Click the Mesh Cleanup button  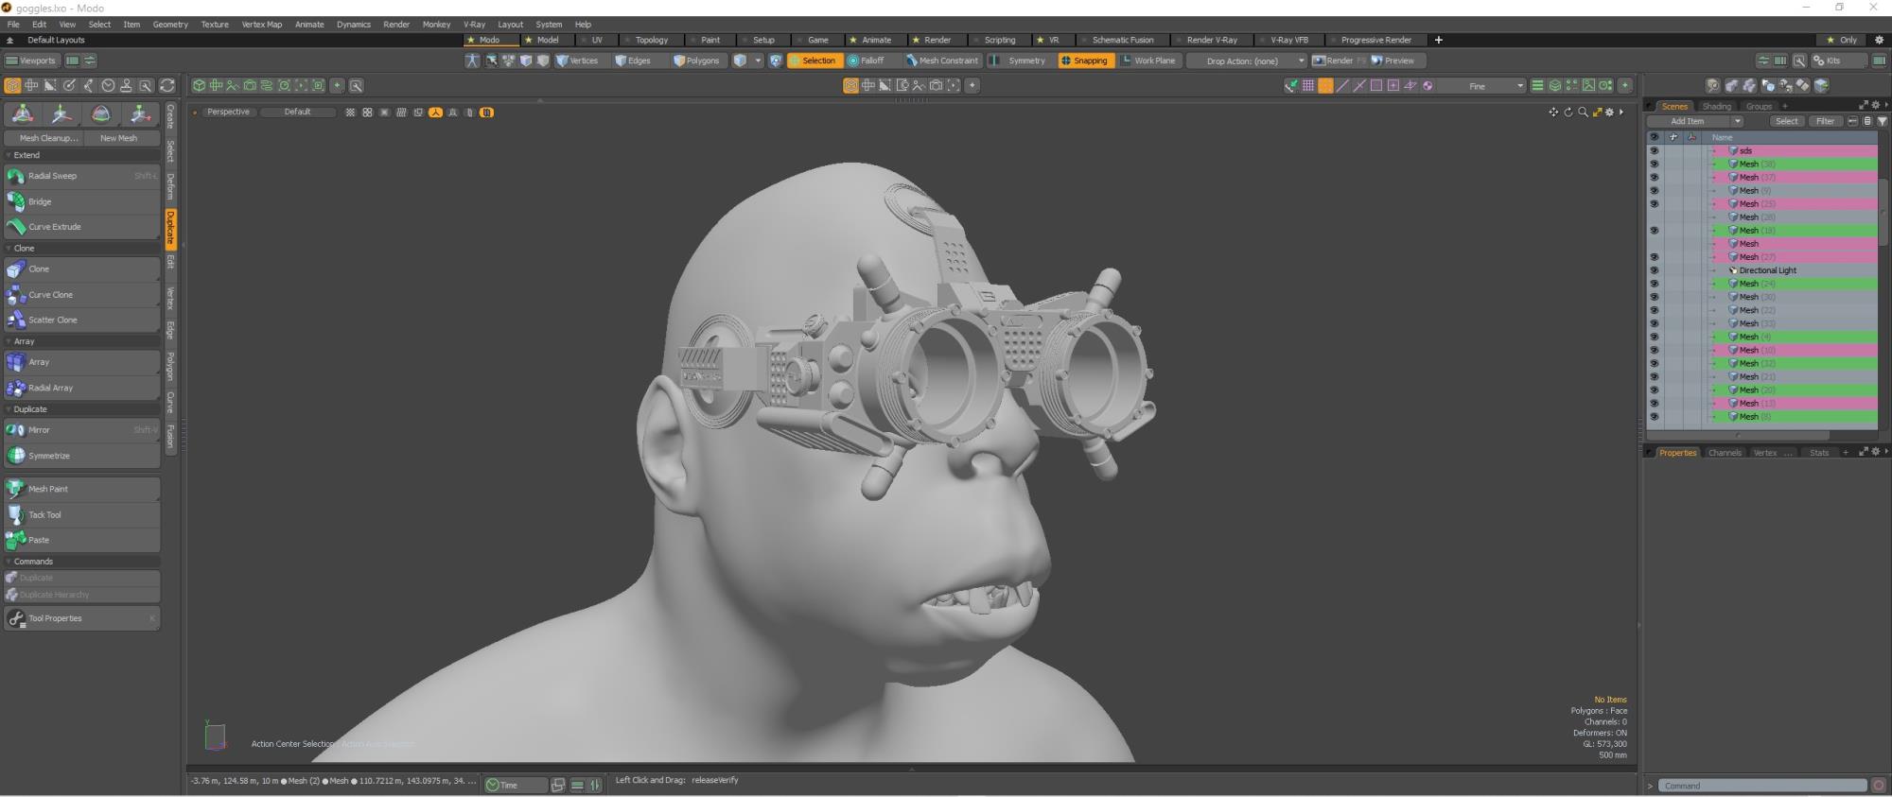point(44,138)
